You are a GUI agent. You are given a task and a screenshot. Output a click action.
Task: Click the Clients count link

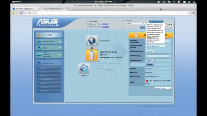87,76
